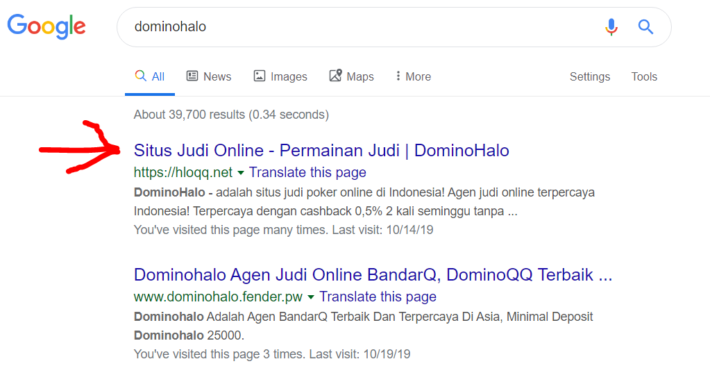Start voice search with microphone icon

point(611,27)
